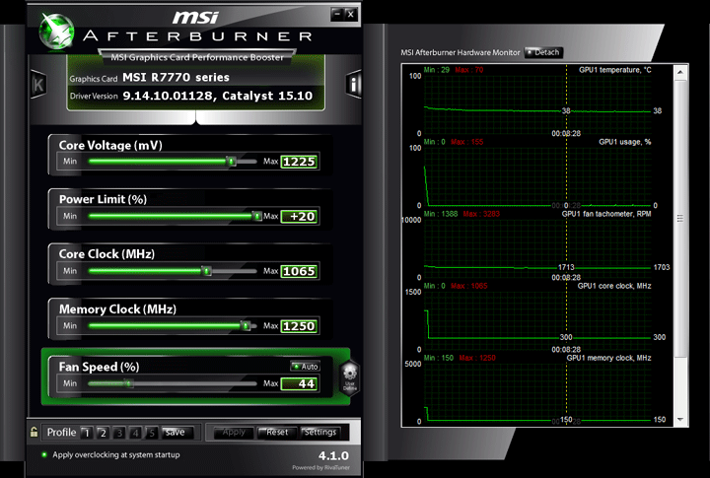
Task: Click the Core Voltage slider handle
Action: click(x=232, y=162)
